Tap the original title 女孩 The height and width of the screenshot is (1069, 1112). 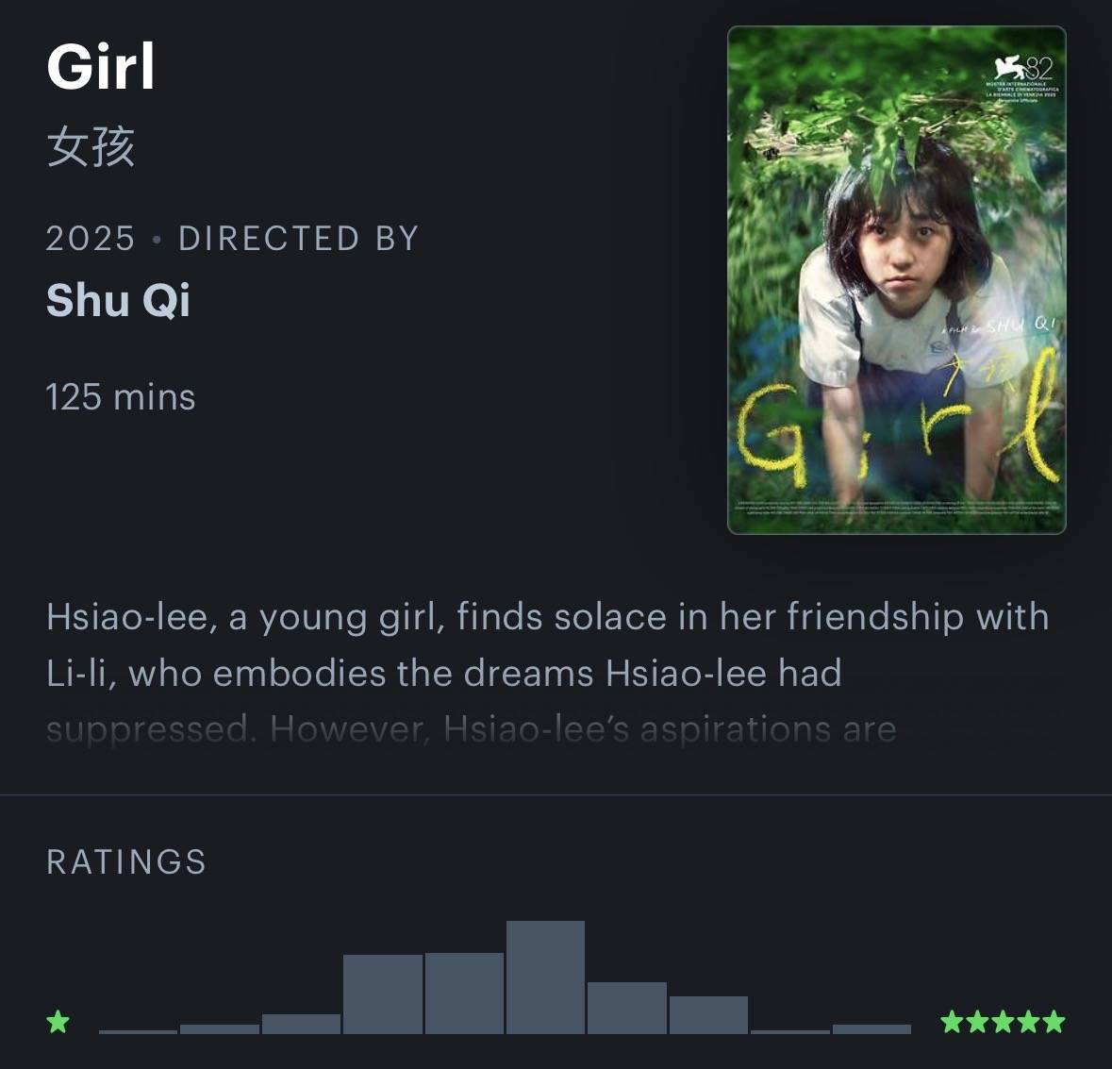[x=91, y=148]
